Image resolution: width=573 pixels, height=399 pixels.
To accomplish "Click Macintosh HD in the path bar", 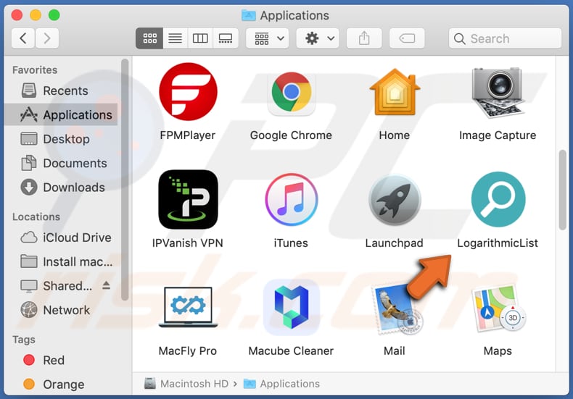I will 186,384.
